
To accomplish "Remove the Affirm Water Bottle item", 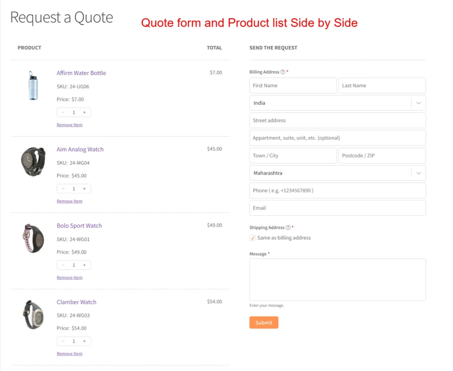I will pos(69,125).
